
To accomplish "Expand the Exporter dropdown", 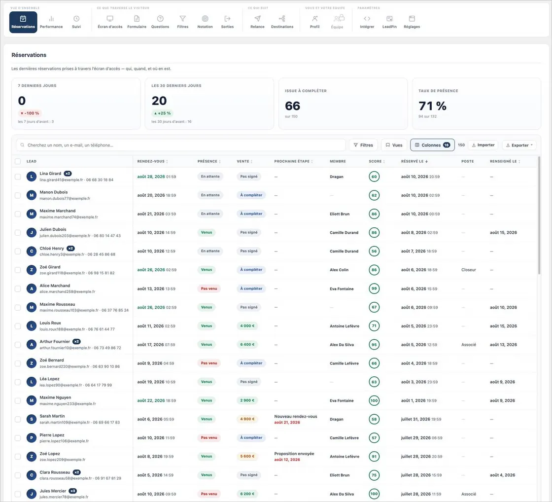I will [x=519, y=145].
